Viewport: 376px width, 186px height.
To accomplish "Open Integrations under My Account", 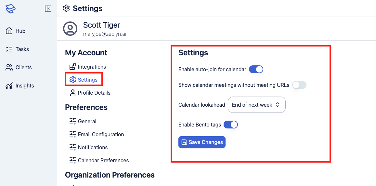I will (92, 67).
